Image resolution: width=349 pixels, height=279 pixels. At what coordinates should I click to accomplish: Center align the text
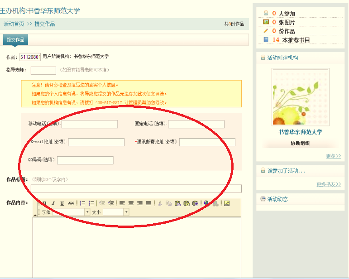click(131, 203)
